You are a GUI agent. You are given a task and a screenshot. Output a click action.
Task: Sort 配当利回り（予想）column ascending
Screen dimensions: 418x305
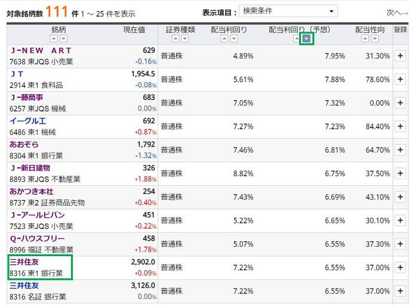296,39
